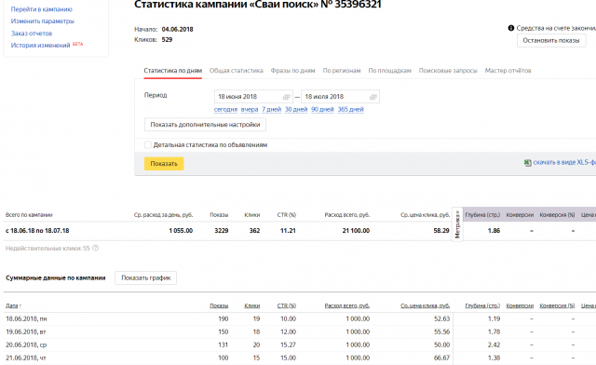Sort the daily table by Конверсия (%) header
The image size is (596, 365).
pos(557,305)
